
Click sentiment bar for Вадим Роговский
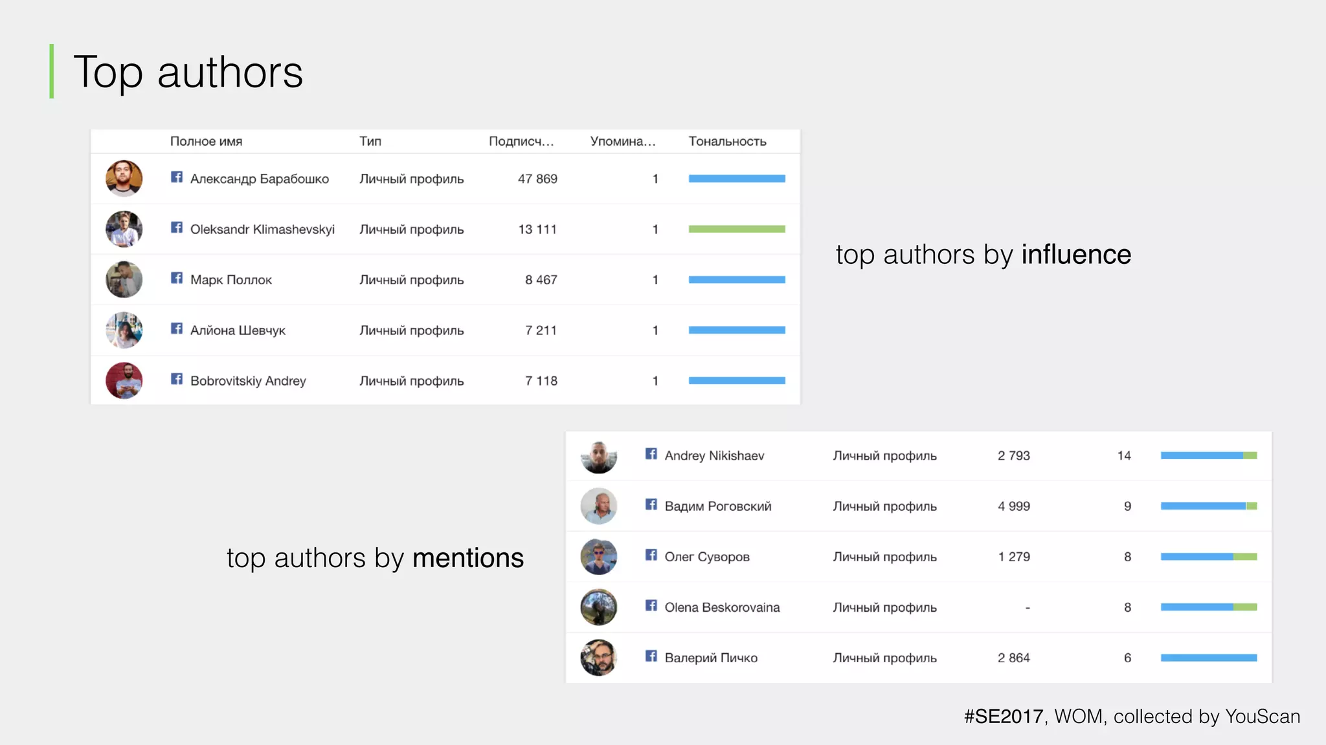(x=1209, y=506)
